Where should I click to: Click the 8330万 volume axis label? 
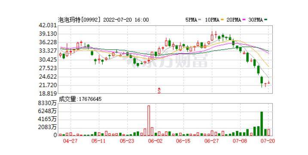pos(47,103)
